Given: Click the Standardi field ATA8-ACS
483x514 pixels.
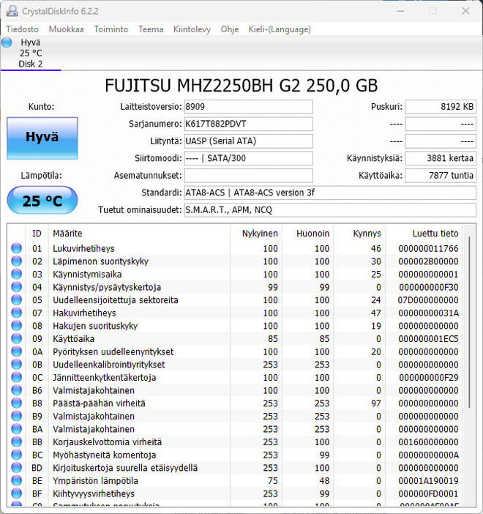Looking at the screenshot, I should [x=330, y=193].
